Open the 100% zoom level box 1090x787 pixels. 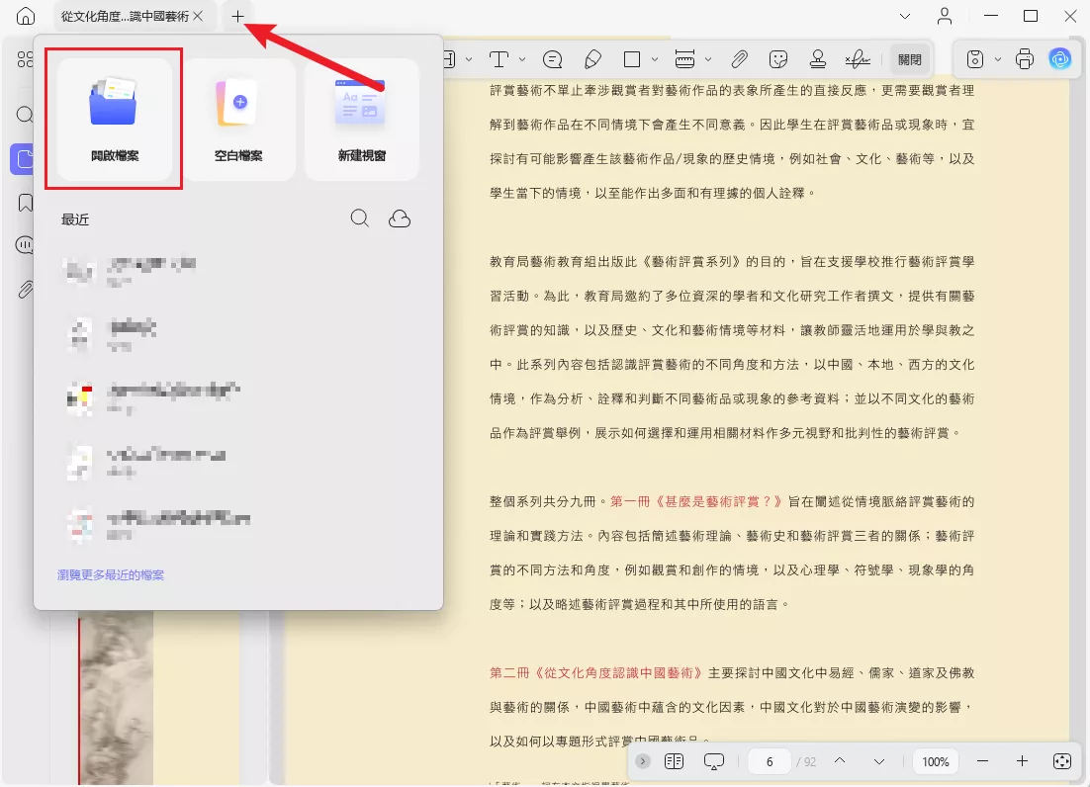(936, 762)
